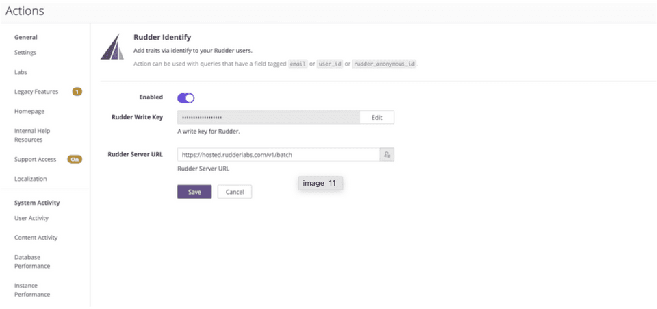Open Support Access settings
Screen dimensions: 657x309
pyautogui.click(x=35, y=160)
